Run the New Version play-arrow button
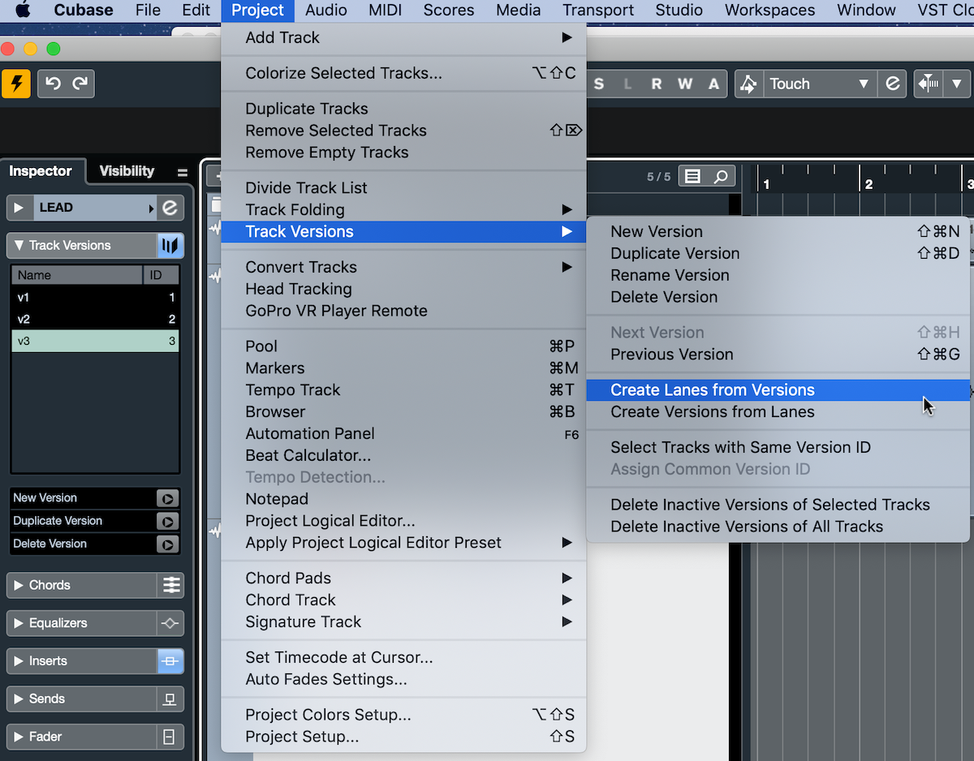974x761 pixels. (x=167, y=498)
